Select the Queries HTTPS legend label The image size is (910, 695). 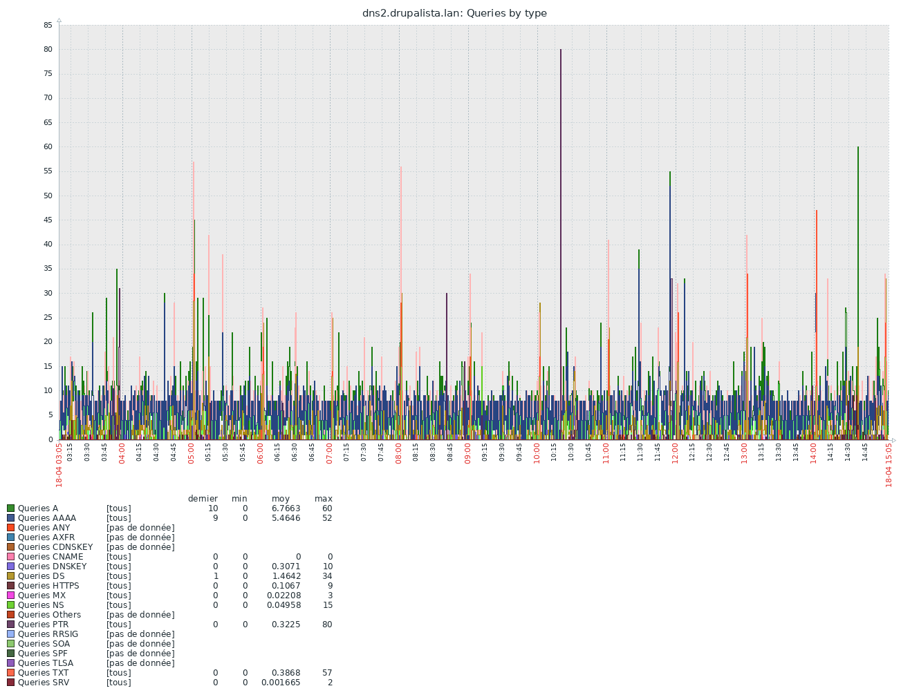(48, 586)
